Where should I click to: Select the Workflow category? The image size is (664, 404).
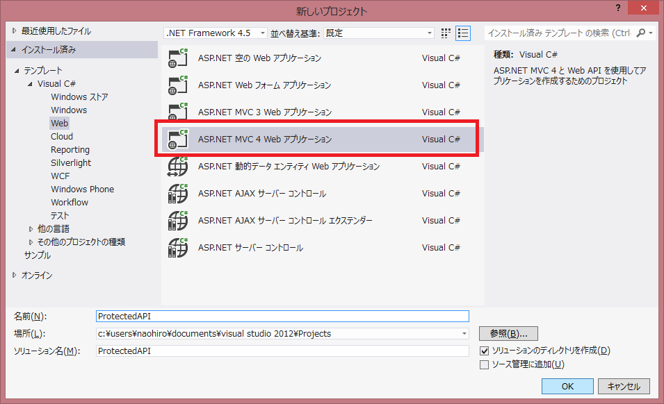[70, 202]
